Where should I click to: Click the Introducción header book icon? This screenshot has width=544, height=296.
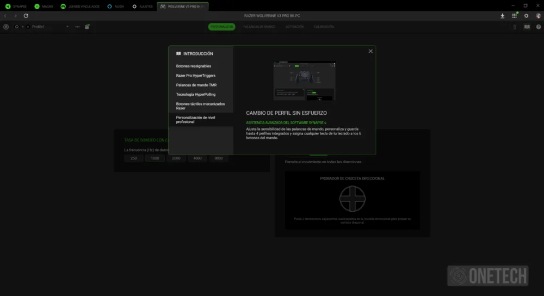[178, 53]
